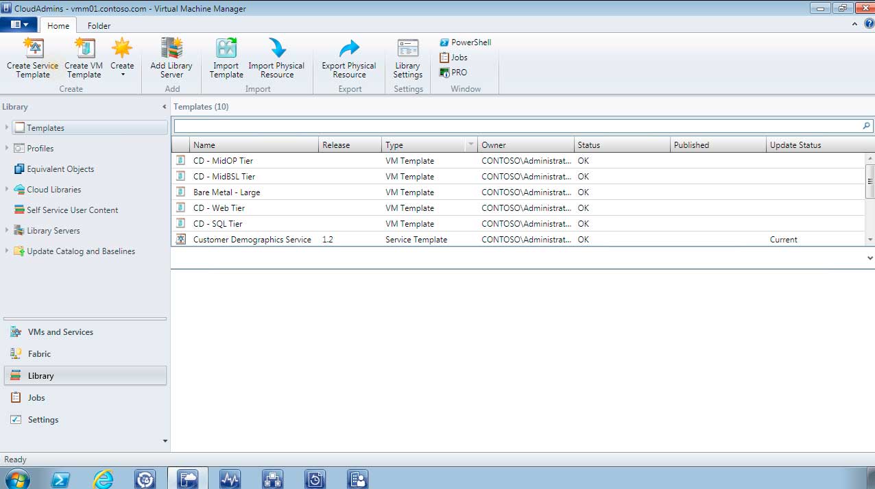This screenshot has height=489, width=875.
Task: Click the performance monitor taskbar icon
Action: pyautogui.click(x=230, y=479)
